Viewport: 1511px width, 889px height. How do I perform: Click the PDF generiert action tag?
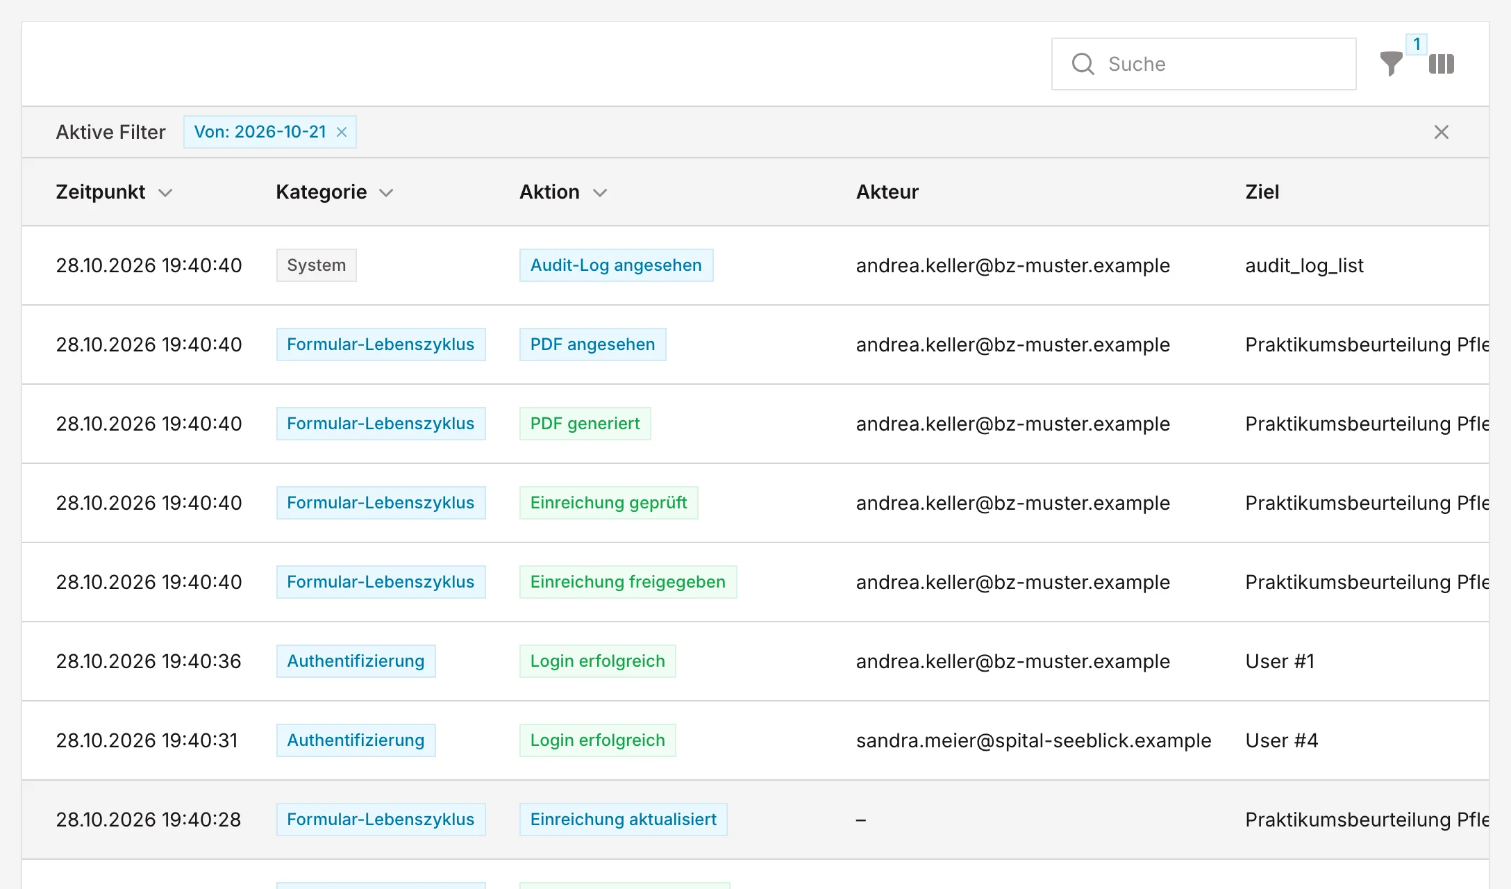click(585, 424)
